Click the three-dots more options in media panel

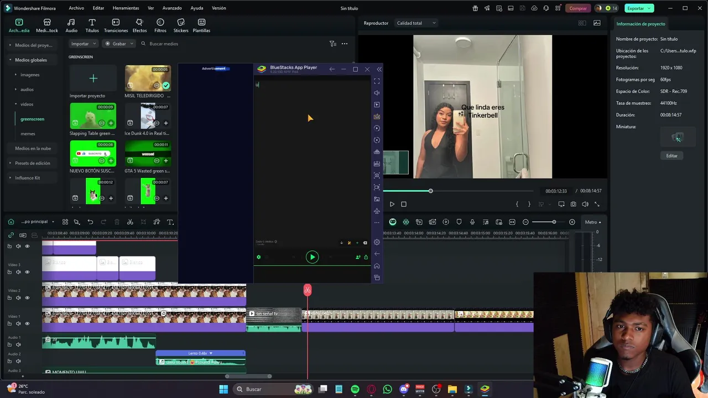[344, 44]
